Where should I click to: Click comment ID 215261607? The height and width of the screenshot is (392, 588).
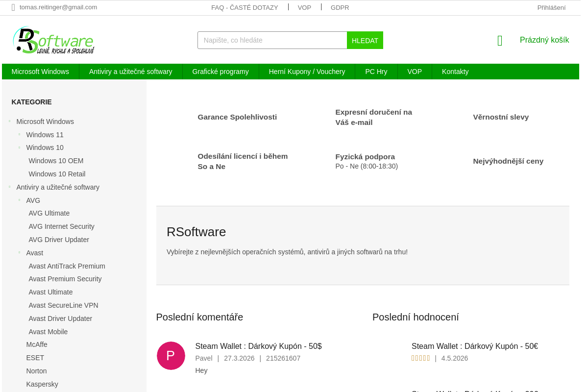pyautogui.click(x=283, y=358)
